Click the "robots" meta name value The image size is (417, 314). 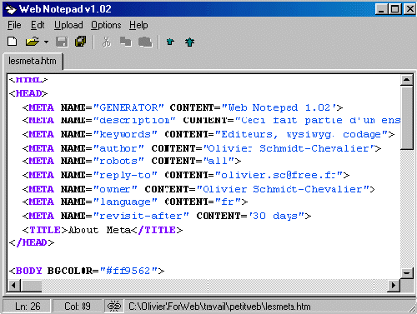[118, 161]
